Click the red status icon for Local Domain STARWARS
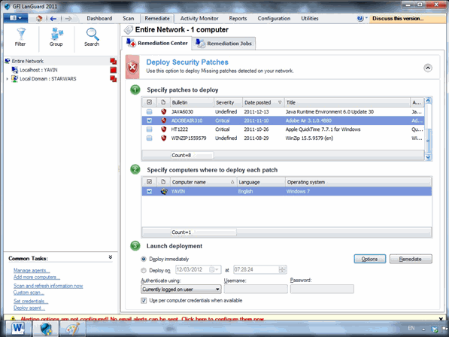Viewport: 449px width, 337px height. pyautogui.click(x=113, y=79)
